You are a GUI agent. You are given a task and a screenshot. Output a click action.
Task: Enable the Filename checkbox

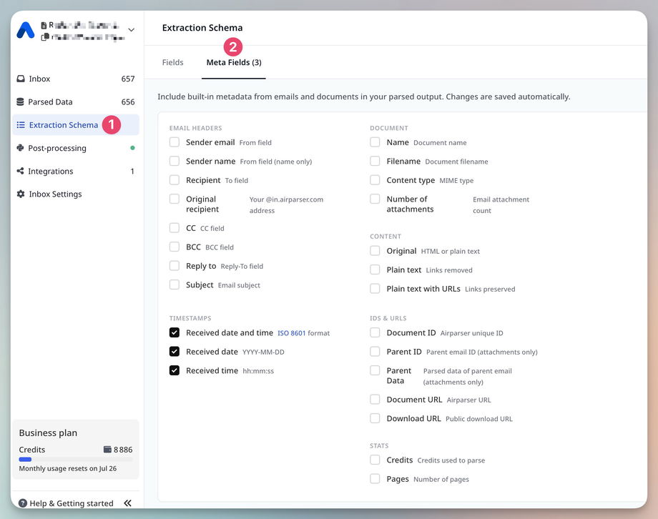click(x=375, y=161)
